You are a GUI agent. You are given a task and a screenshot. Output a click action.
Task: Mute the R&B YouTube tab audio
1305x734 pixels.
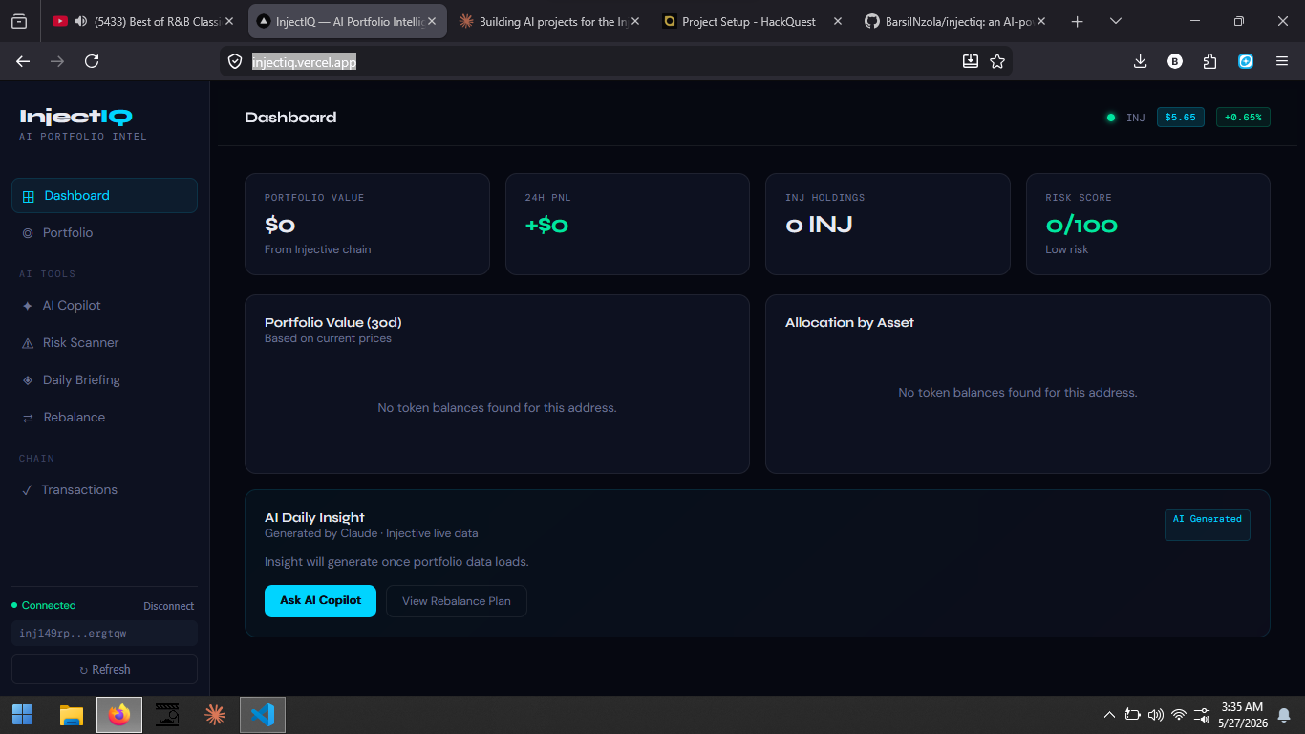(81, 21)
